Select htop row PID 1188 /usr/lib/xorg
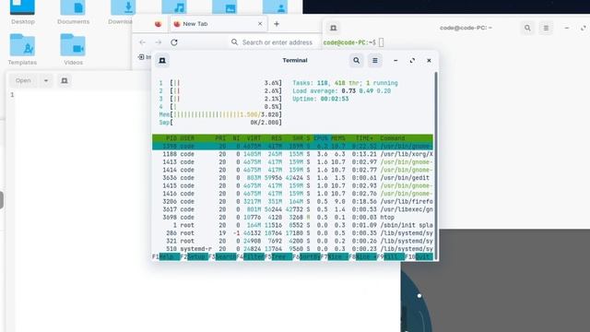This screenshot has width=590, height=332. tap(292, 154)
